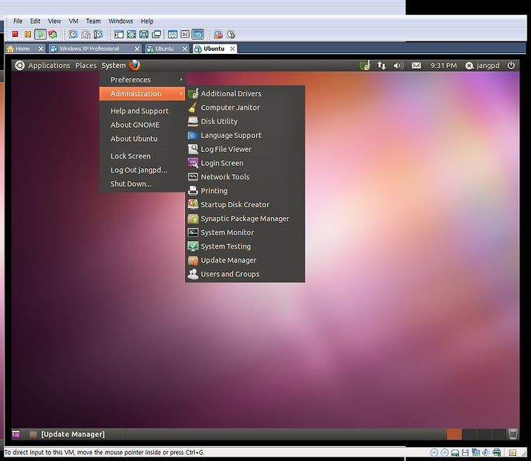531x461 pixels.
Task: Take a snapshot of the virtual machine
Action: tap(73, 34)
